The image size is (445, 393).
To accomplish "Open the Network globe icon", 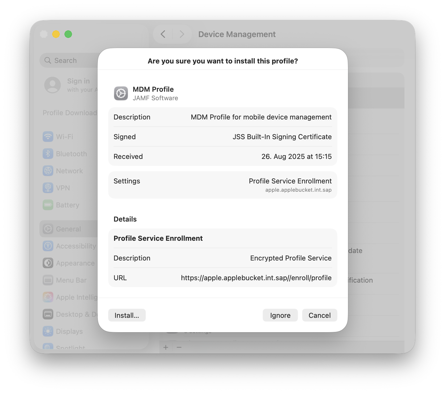I will [48, 171].
